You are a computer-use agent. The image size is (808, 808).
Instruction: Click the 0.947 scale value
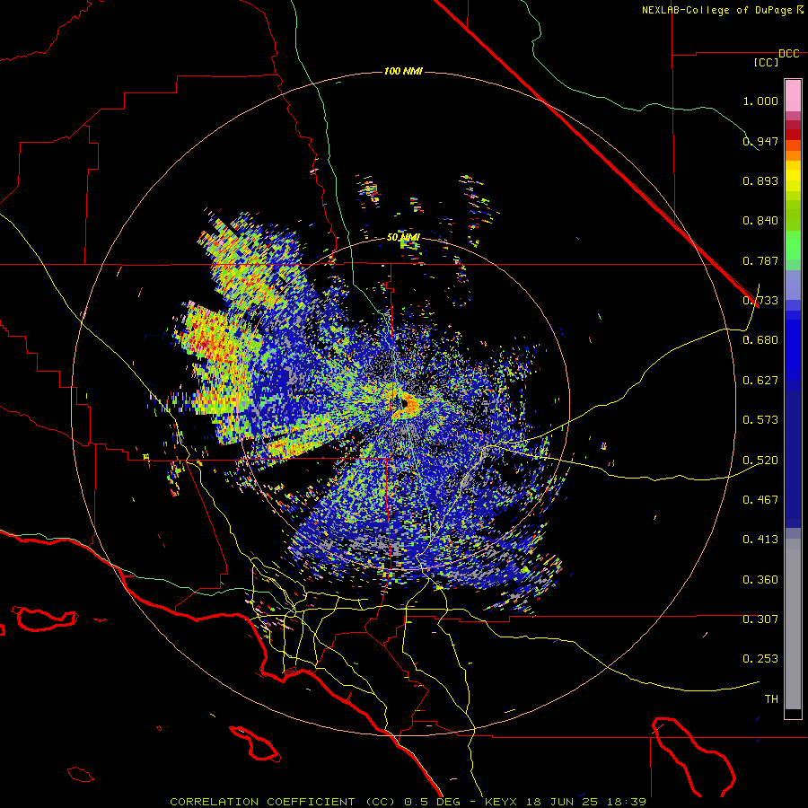pos(760,141)
